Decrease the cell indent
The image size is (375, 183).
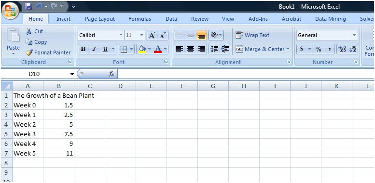click(214, 49)
